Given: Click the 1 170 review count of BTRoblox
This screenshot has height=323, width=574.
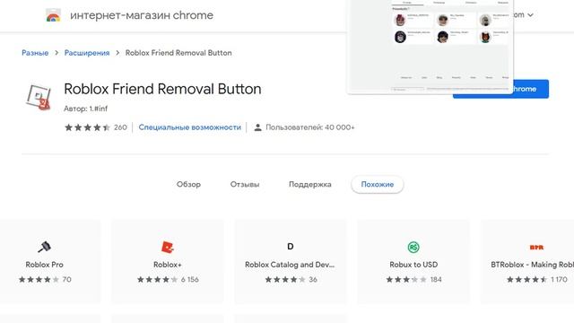Looking at the screenshot, I should pyautogui.click(x=559, y=279).
